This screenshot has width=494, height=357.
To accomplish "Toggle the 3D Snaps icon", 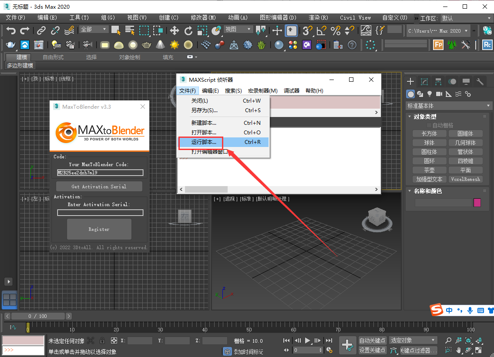I will [x=307, y=30].
